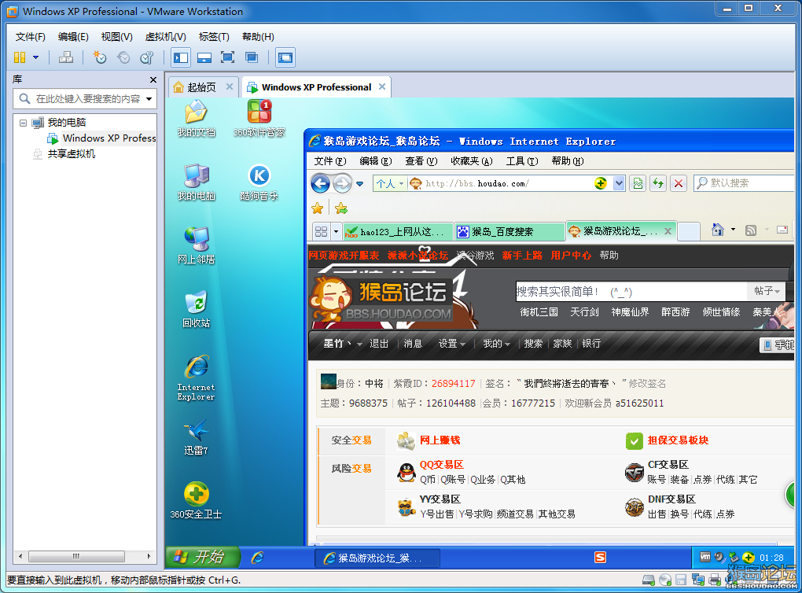This screenshot has height=593, width=802.
Task: Click the IE stop loading button
Action: [x=679, y=183]
